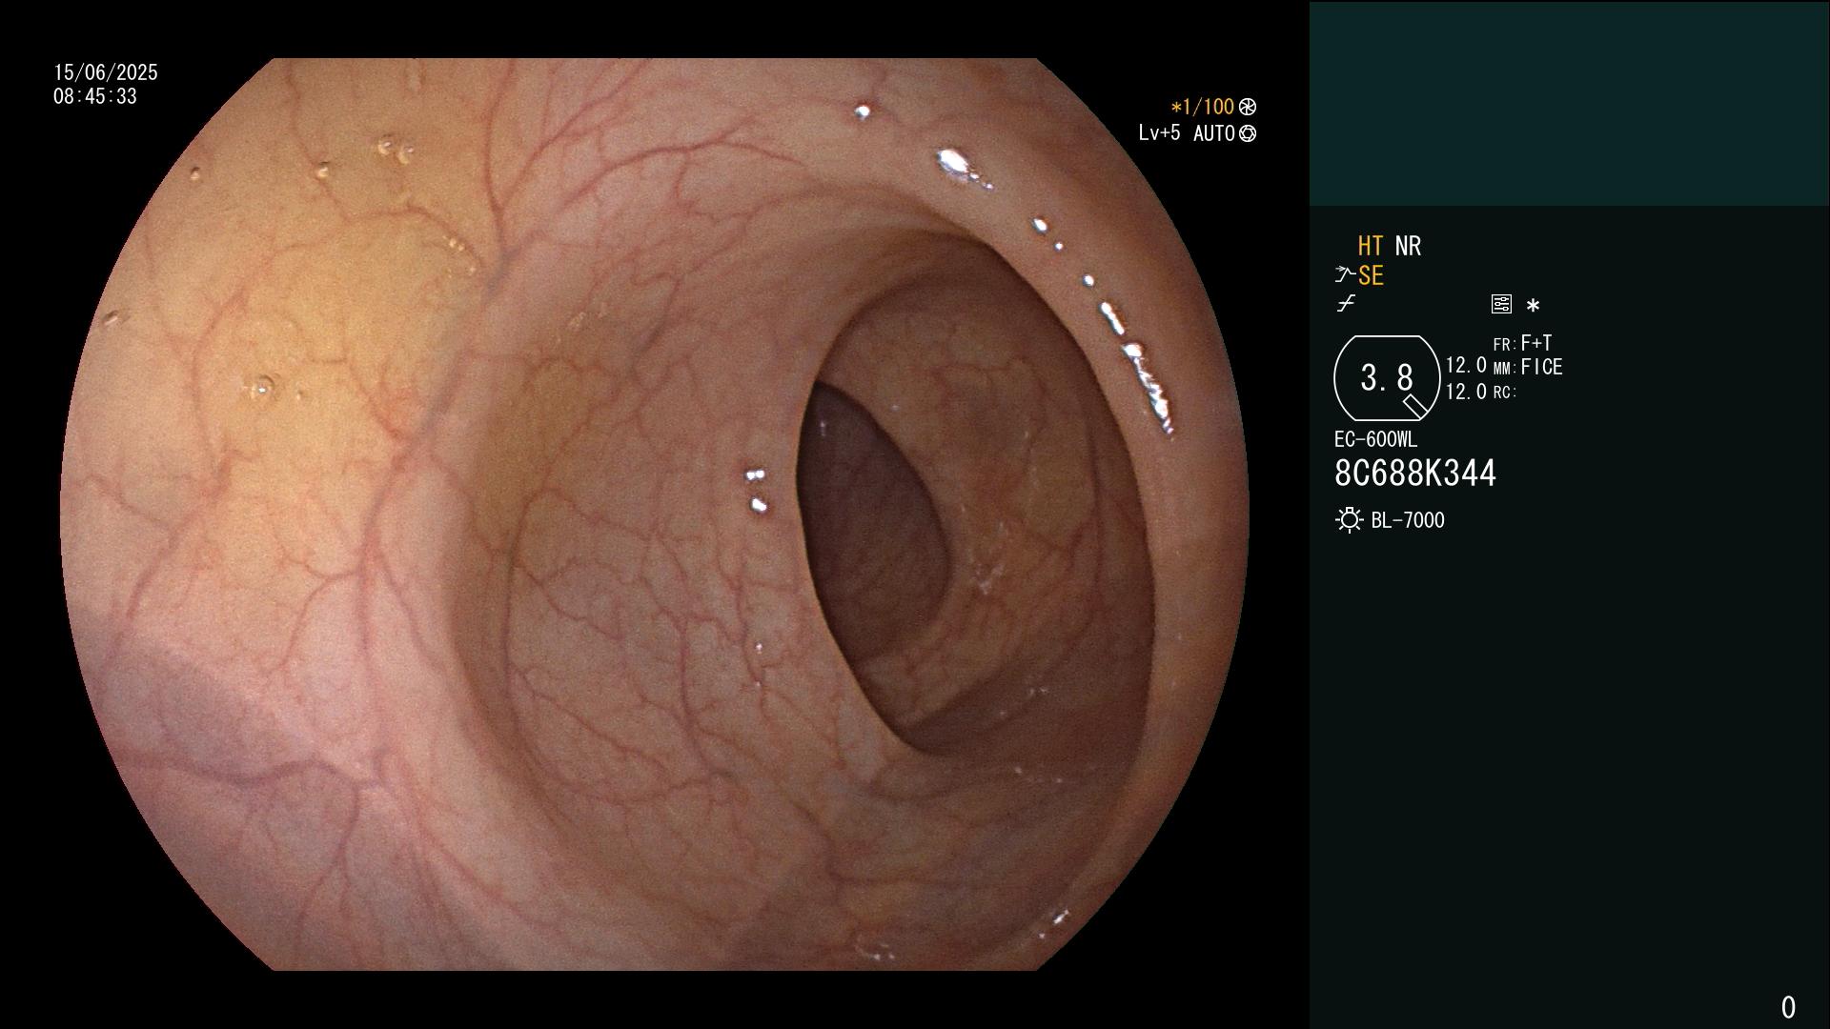The height and width of the screenshot is (1029, 1830).
Task: Click the tone curve icon below SE
Action: pos(1346,304)
